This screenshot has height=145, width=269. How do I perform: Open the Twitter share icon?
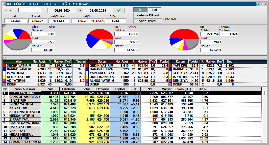(257, 4)
